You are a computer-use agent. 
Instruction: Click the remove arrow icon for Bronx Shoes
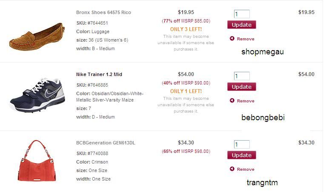point(232,39)
